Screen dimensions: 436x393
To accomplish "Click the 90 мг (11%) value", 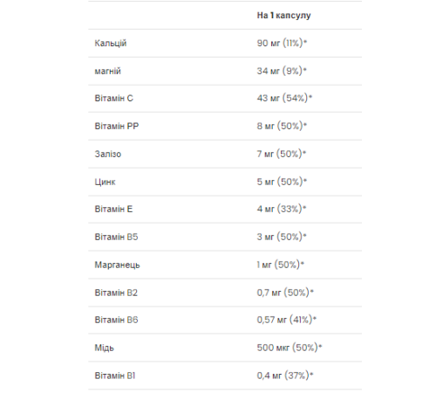I will (282, 43).
